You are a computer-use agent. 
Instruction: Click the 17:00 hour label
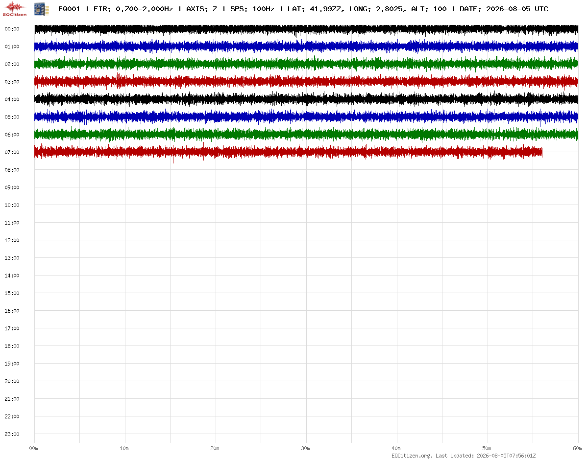12,328
